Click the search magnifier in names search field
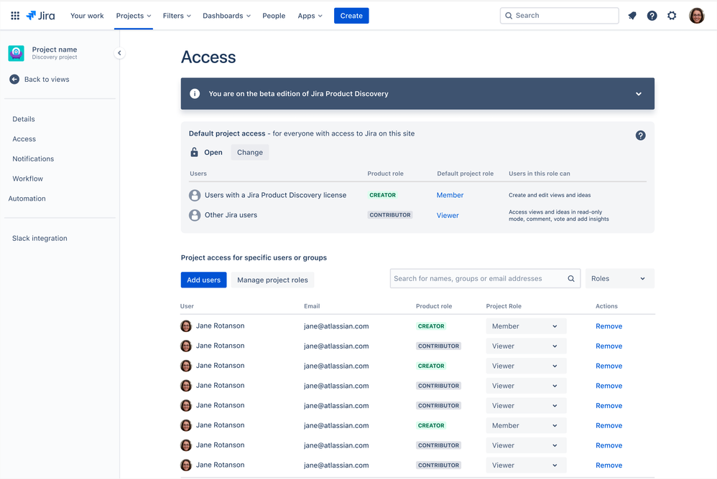 [571, 279]
